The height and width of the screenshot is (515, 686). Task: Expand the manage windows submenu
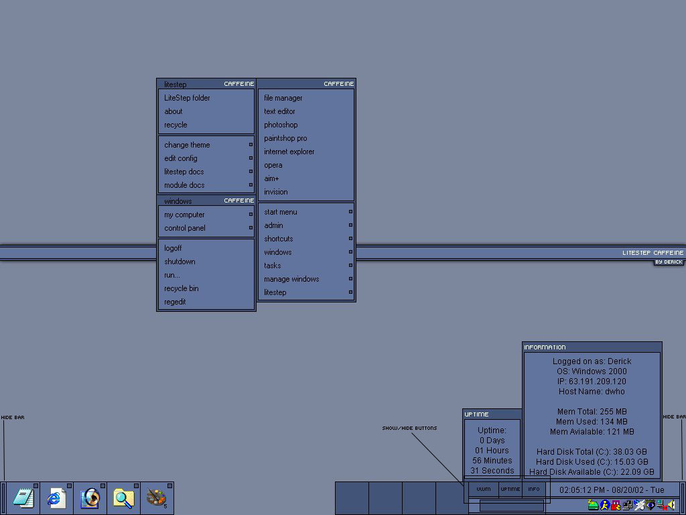(305, 279)
